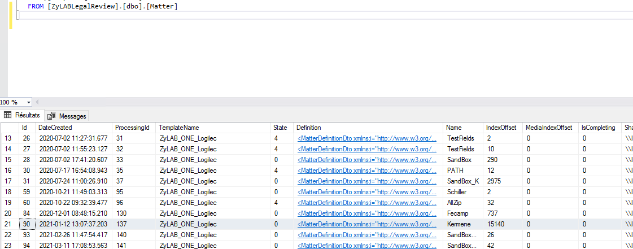Screen dimensions: 633x249
Task: Click ProcessingId cell 141
Action: pos(135,246)
